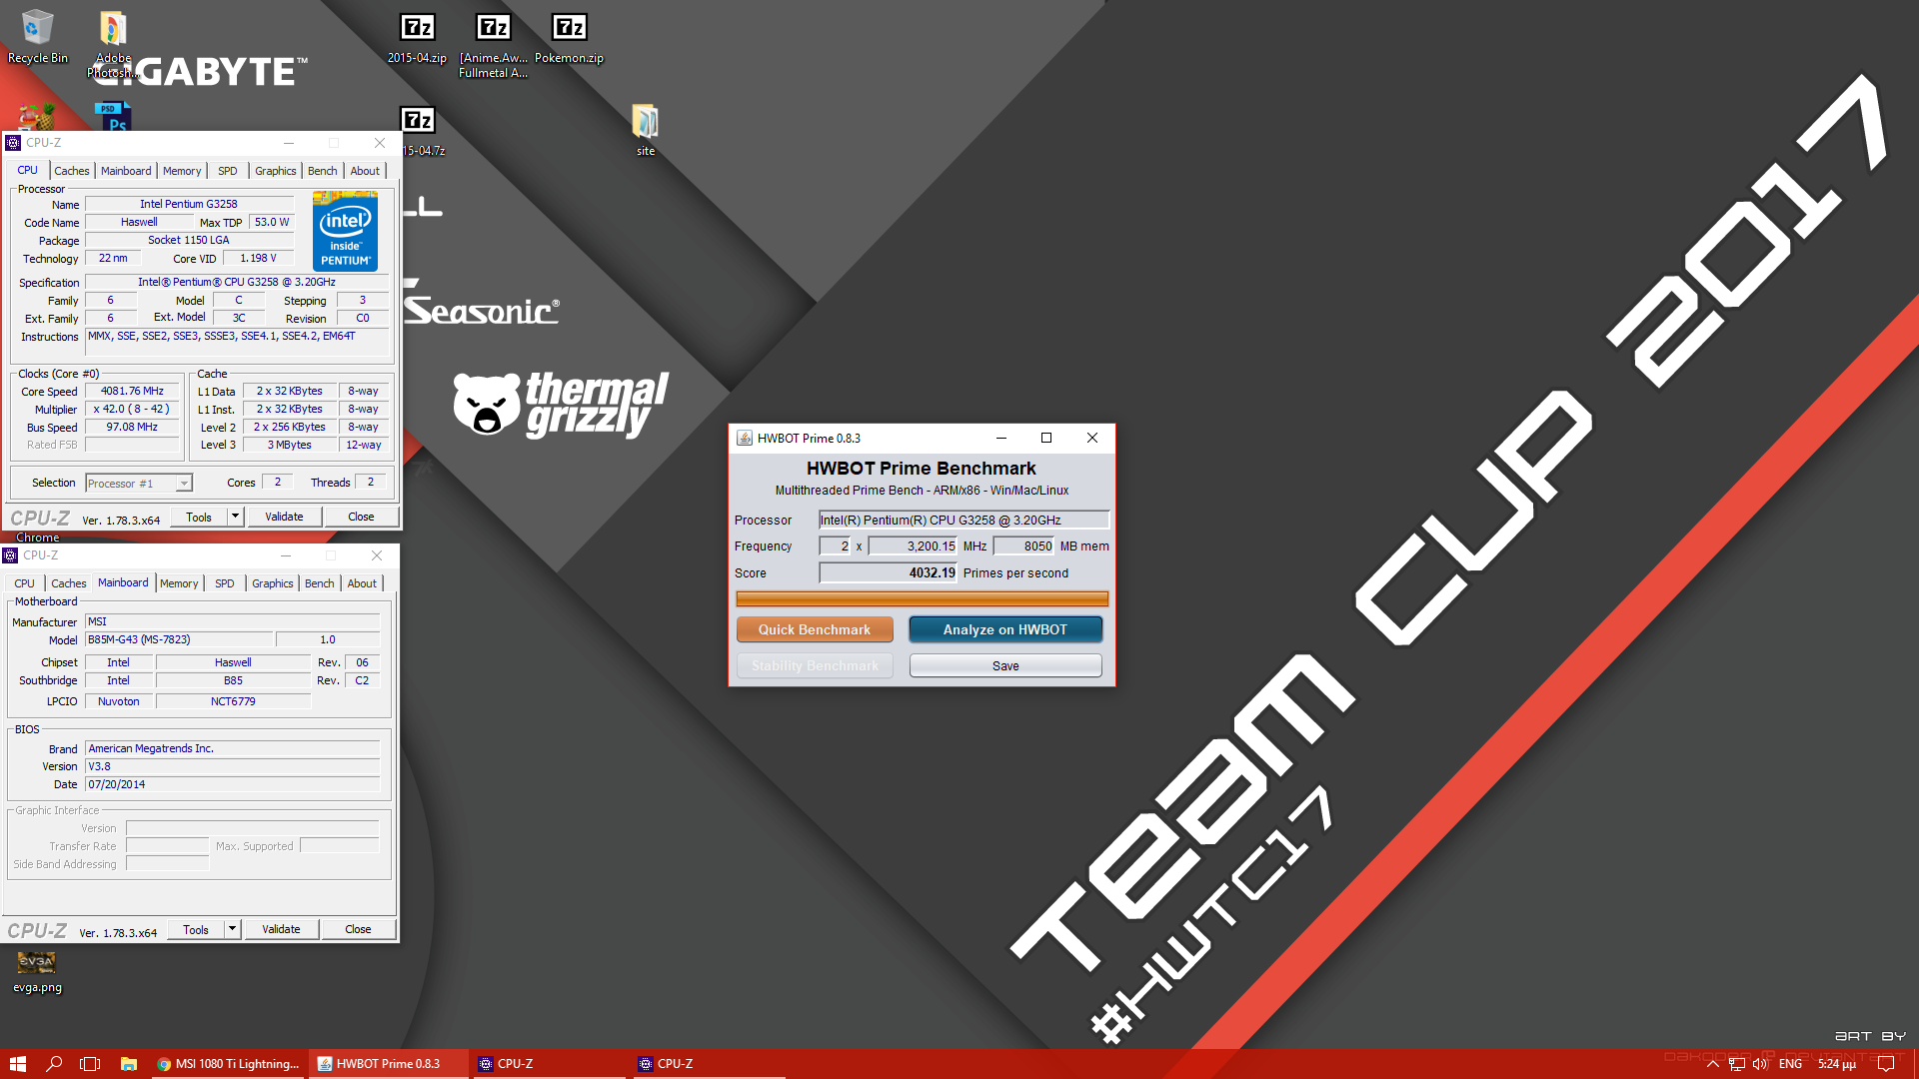Viewport: 1919px width, 1079px height.
Task: Switch to Mainboard tab in top CPU-Z
Action: (x=126, y=171)
